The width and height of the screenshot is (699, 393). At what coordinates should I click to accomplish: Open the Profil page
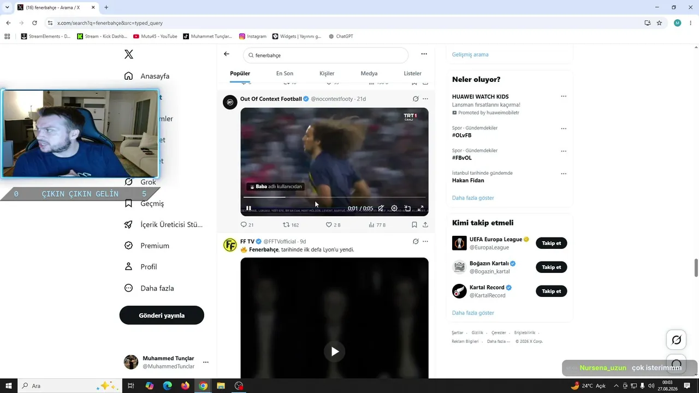140,267
